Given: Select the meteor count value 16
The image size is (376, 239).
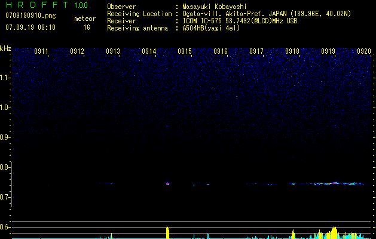Looking at the screenshot, I should tap(87, 27).
